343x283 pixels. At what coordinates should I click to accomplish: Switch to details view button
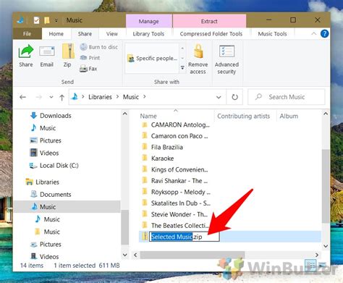[x=310, y=266]
